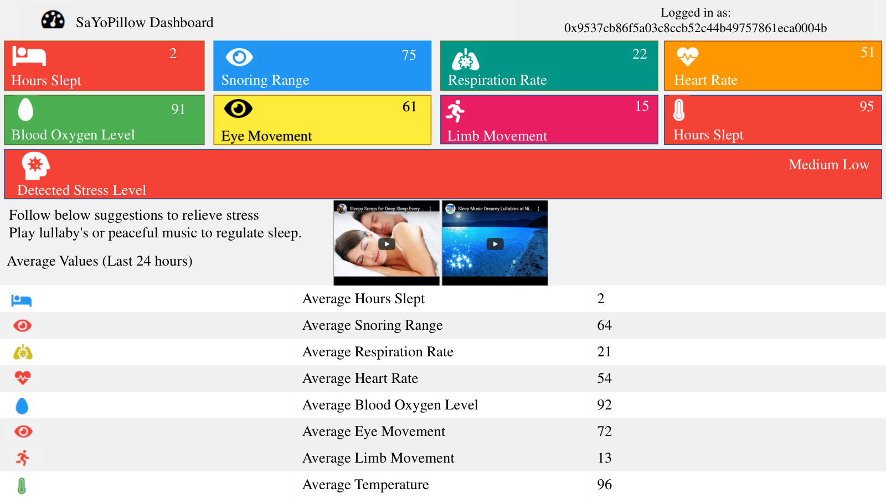
Task: Click the bed icon in the Hours Slept card showing 2
Action: [29, 56]
